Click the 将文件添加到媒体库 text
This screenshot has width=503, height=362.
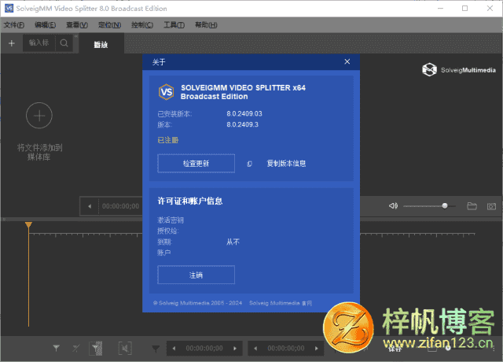click(x=39, y=152)
